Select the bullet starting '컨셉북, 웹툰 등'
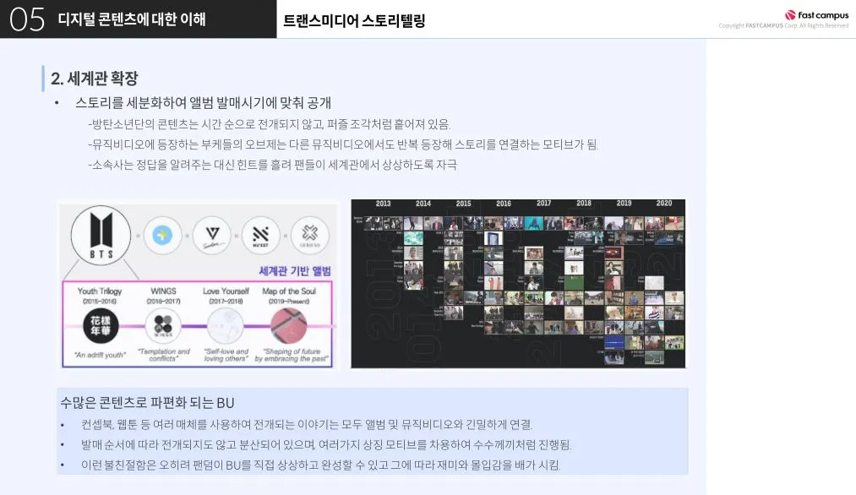This screenshot has height=495, width=856. [x=307, y=425]
